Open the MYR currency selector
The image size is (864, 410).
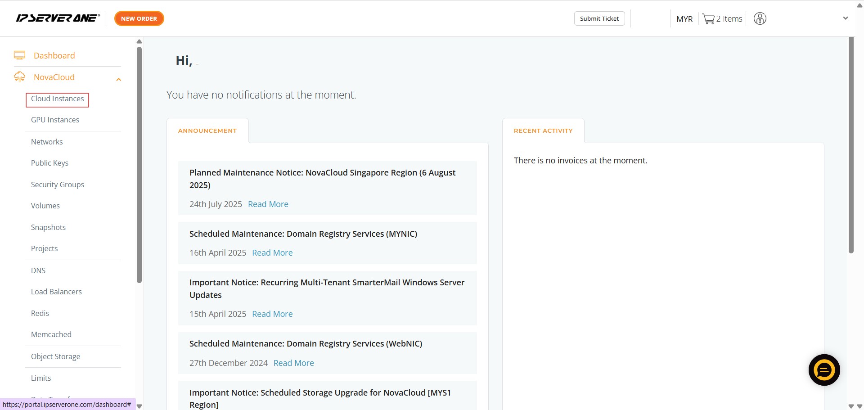[x=684, y=19]
